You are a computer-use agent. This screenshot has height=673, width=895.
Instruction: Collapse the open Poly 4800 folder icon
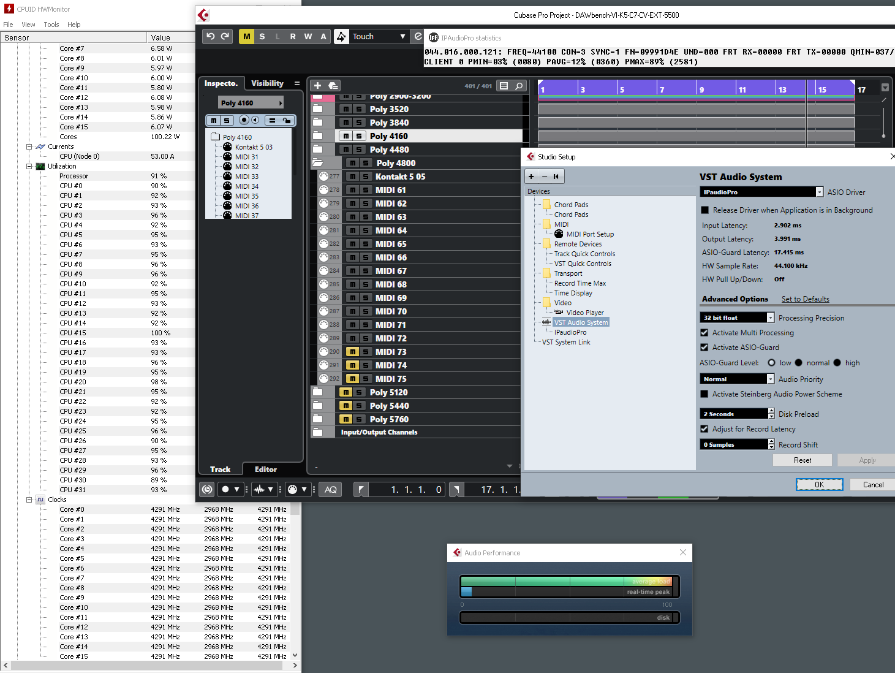coord(317,163)
